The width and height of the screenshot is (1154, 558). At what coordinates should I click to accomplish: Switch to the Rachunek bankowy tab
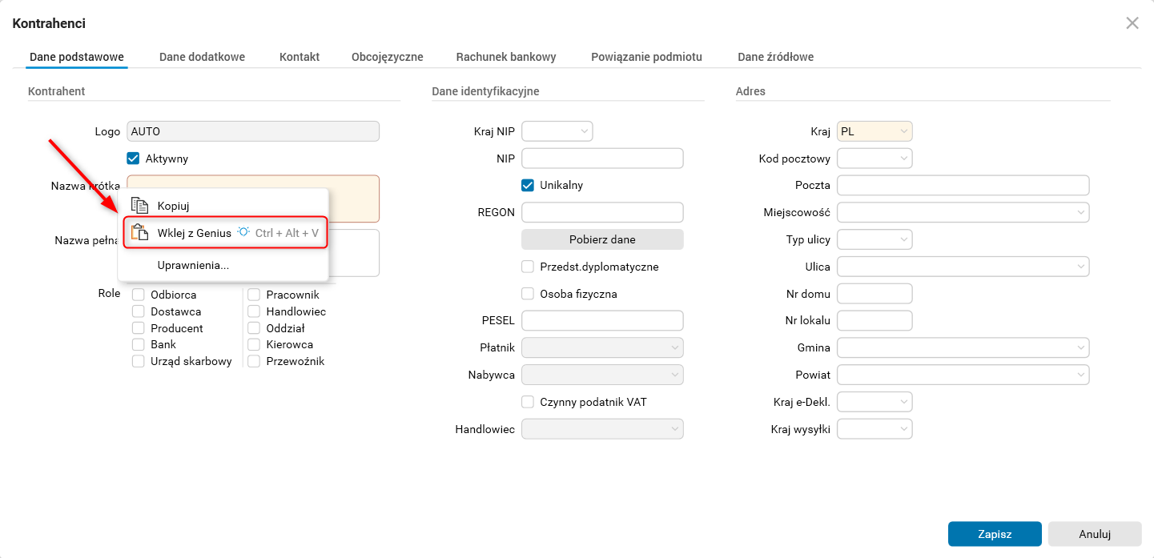506,57
